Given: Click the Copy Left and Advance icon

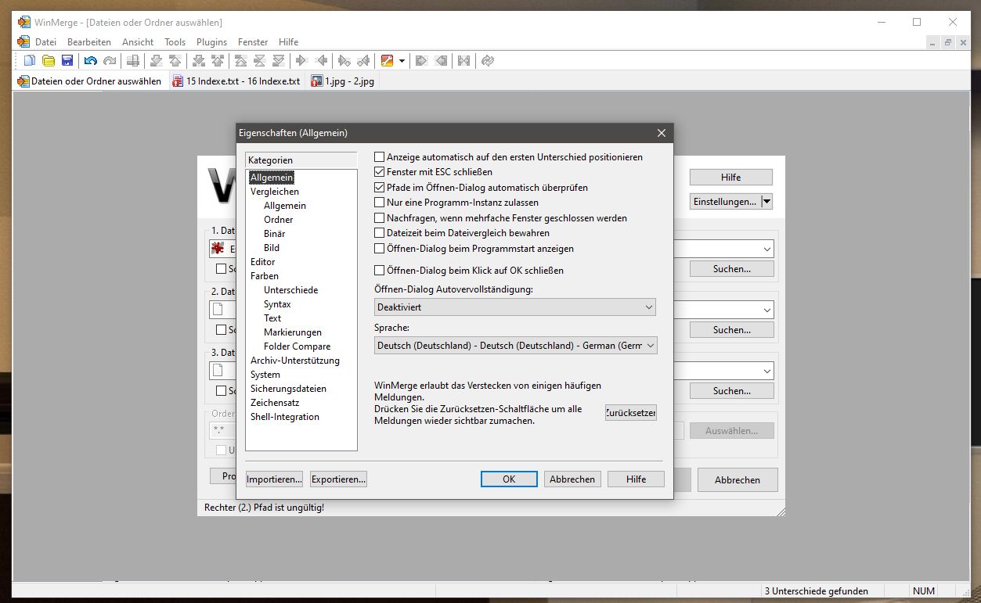Looking at the screenshot, I should click(363, 61).
